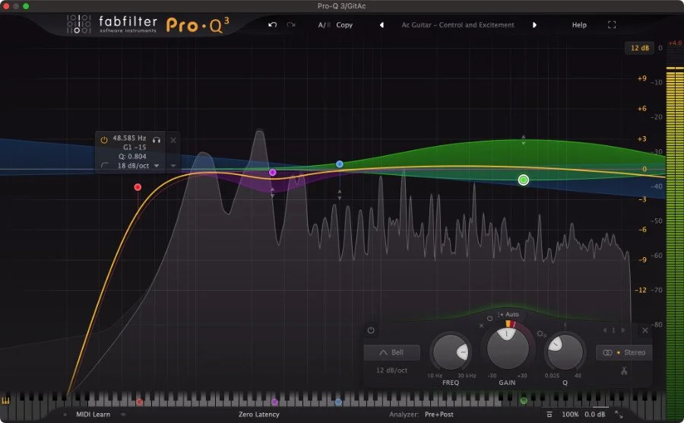Image resolution: width=684 pixels, height=423 pixels.
Task: Click the 0.0 dB output gain
Action: pos(595,415)
